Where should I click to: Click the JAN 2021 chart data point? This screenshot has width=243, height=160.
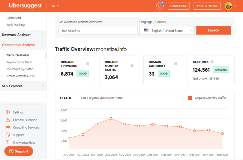pos(153,124)
